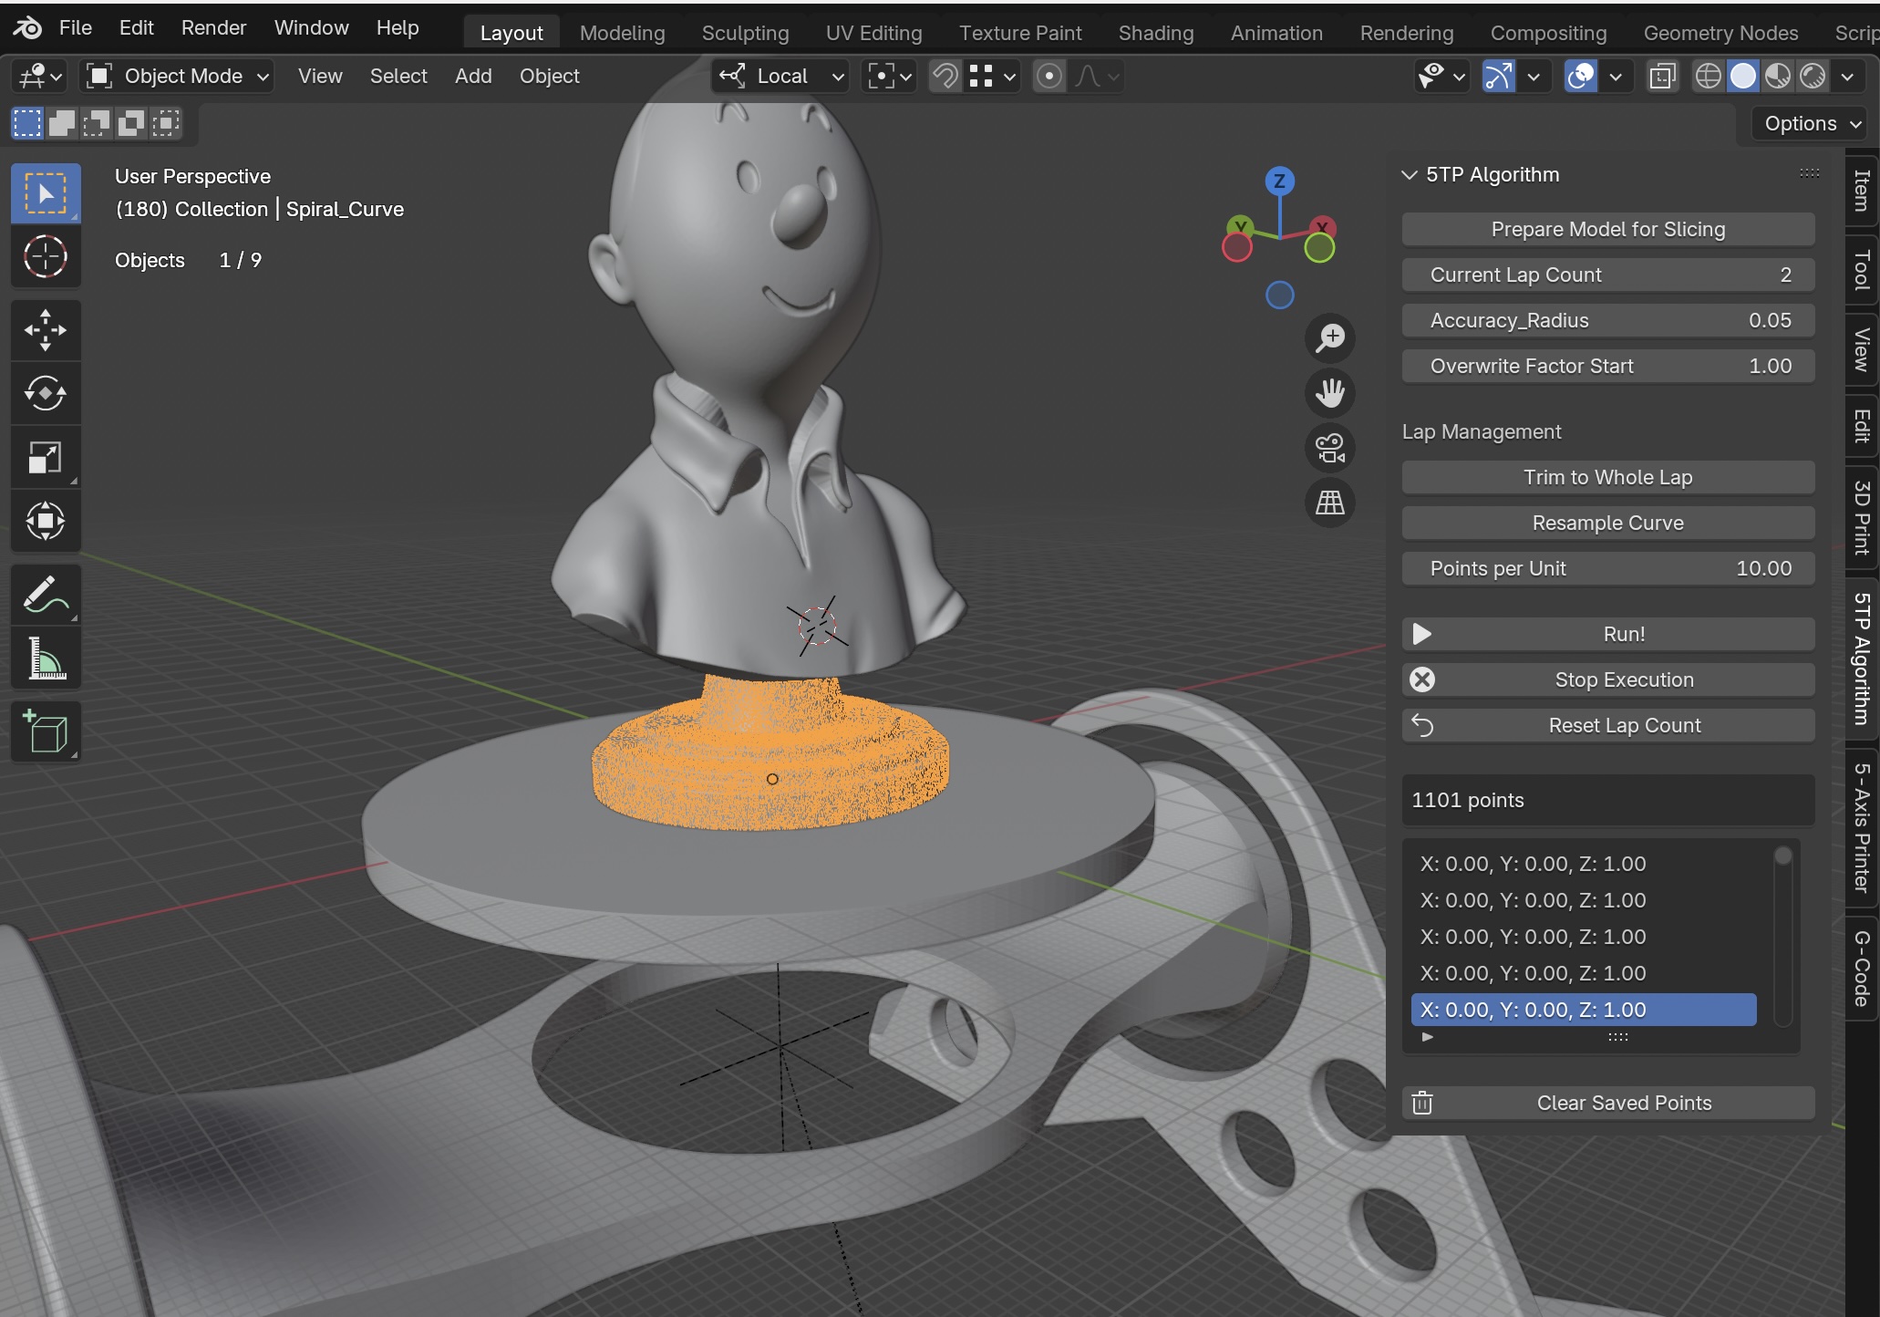The width and height of the screenshot is (1880, 1317).
Task: Set selection mode to subtract
Action: click(x=97, y=123)
